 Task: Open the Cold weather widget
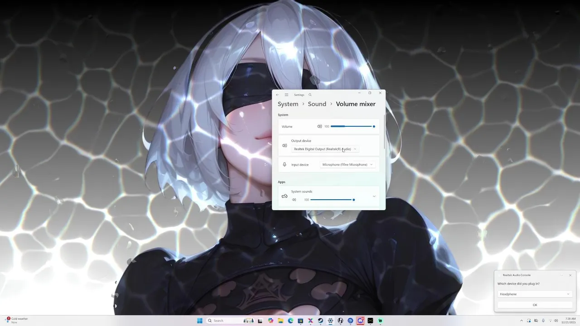(17, 321)
